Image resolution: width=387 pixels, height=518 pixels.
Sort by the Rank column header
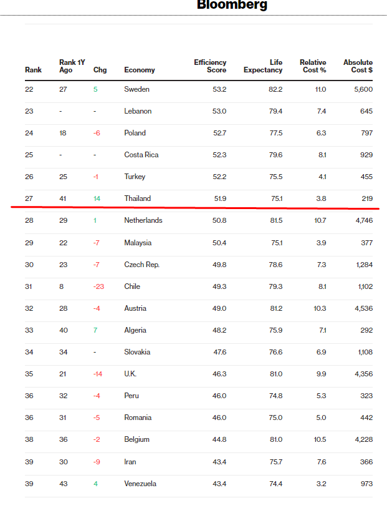coord(33,70)
